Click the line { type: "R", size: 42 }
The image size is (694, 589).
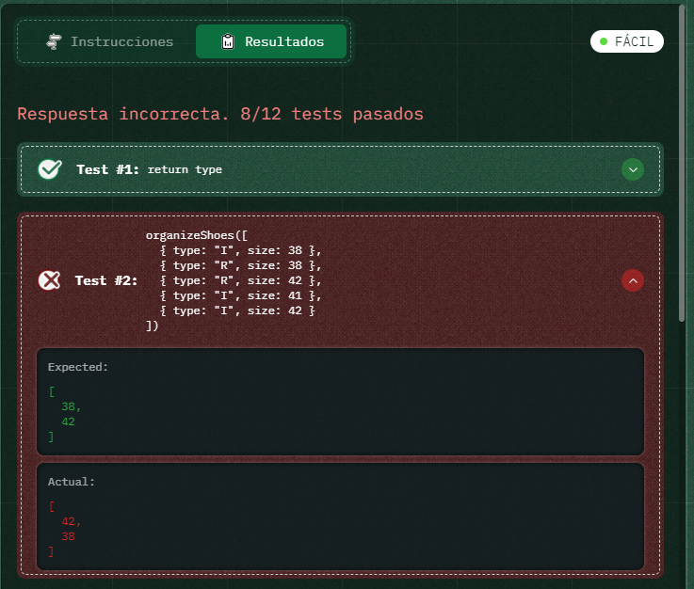(x=240, y=280)
